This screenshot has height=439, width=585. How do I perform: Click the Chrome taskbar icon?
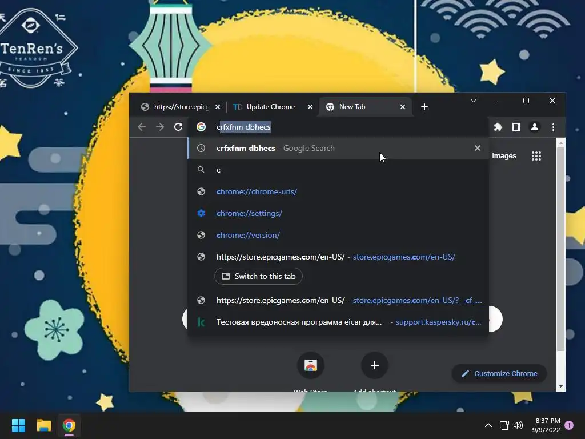point(69,425)
